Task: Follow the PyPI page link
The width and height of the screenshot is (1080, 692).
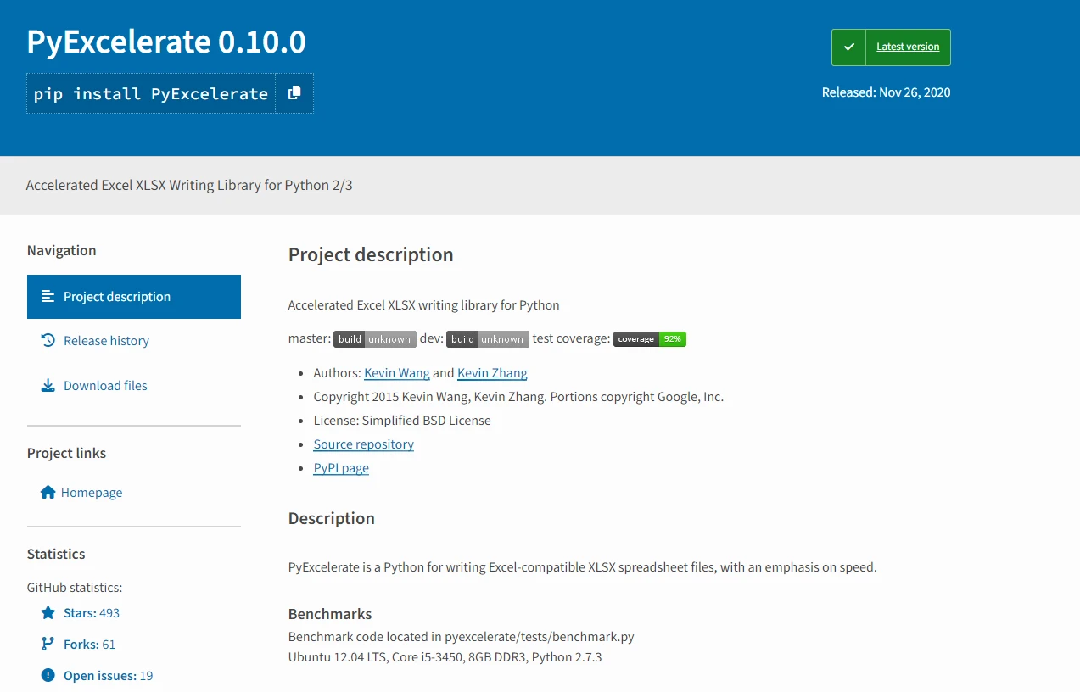Action: 341,468
